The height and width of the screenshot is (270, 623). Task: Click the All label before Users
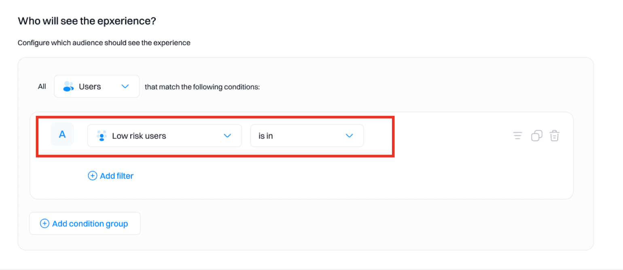pyautogui.click(x=42, y=86)
